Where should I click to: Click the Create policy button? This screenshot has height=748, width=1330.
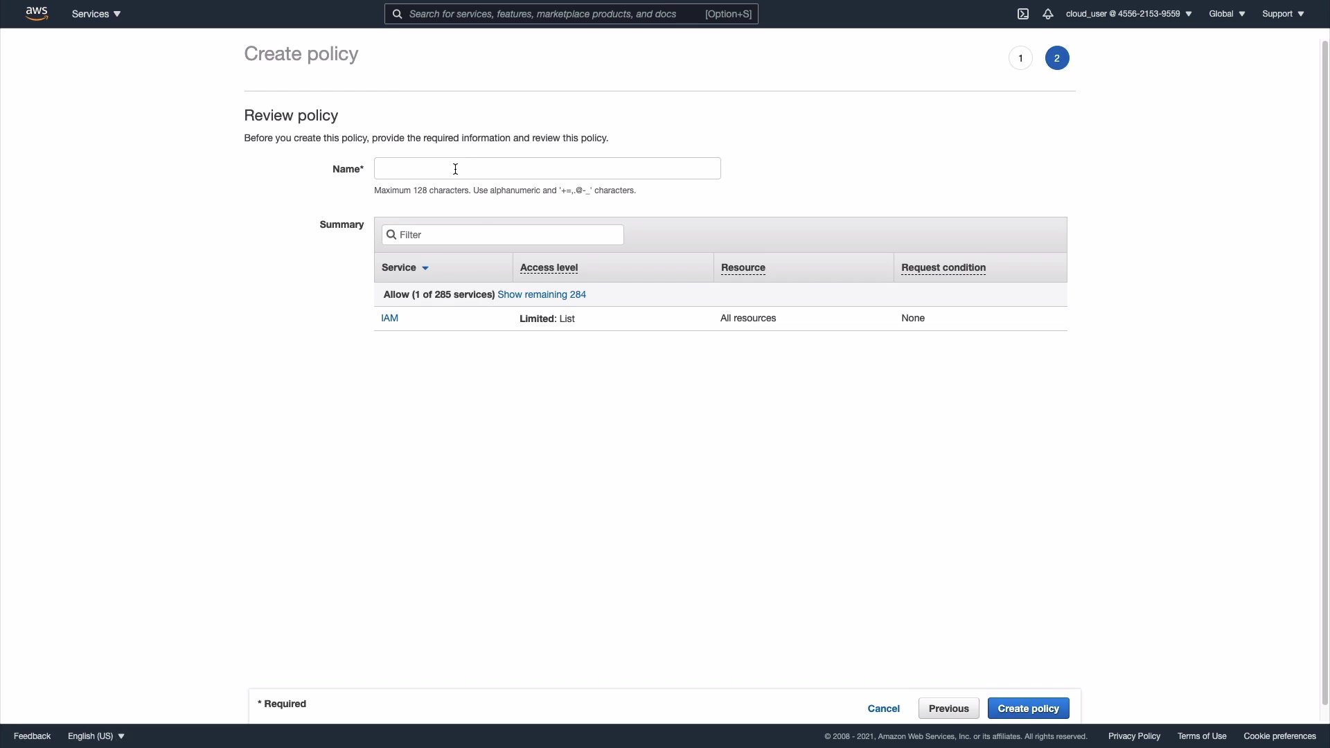(1028, 709)
